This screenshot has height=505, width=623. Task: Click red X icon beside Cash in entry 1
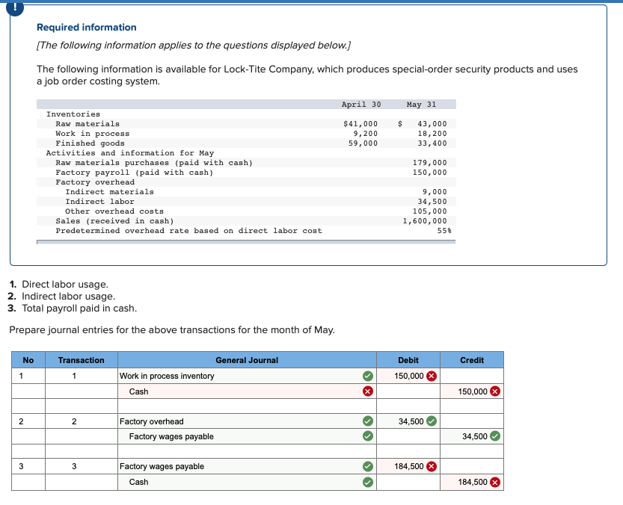(x=368, y=391)
